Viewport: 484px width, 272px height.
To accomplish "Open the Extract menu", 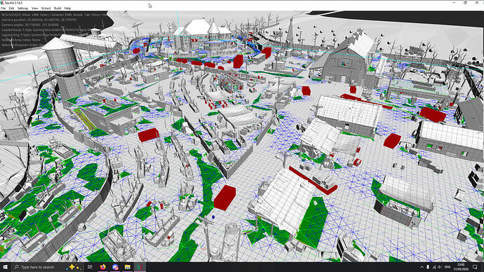I will (46, 8).
